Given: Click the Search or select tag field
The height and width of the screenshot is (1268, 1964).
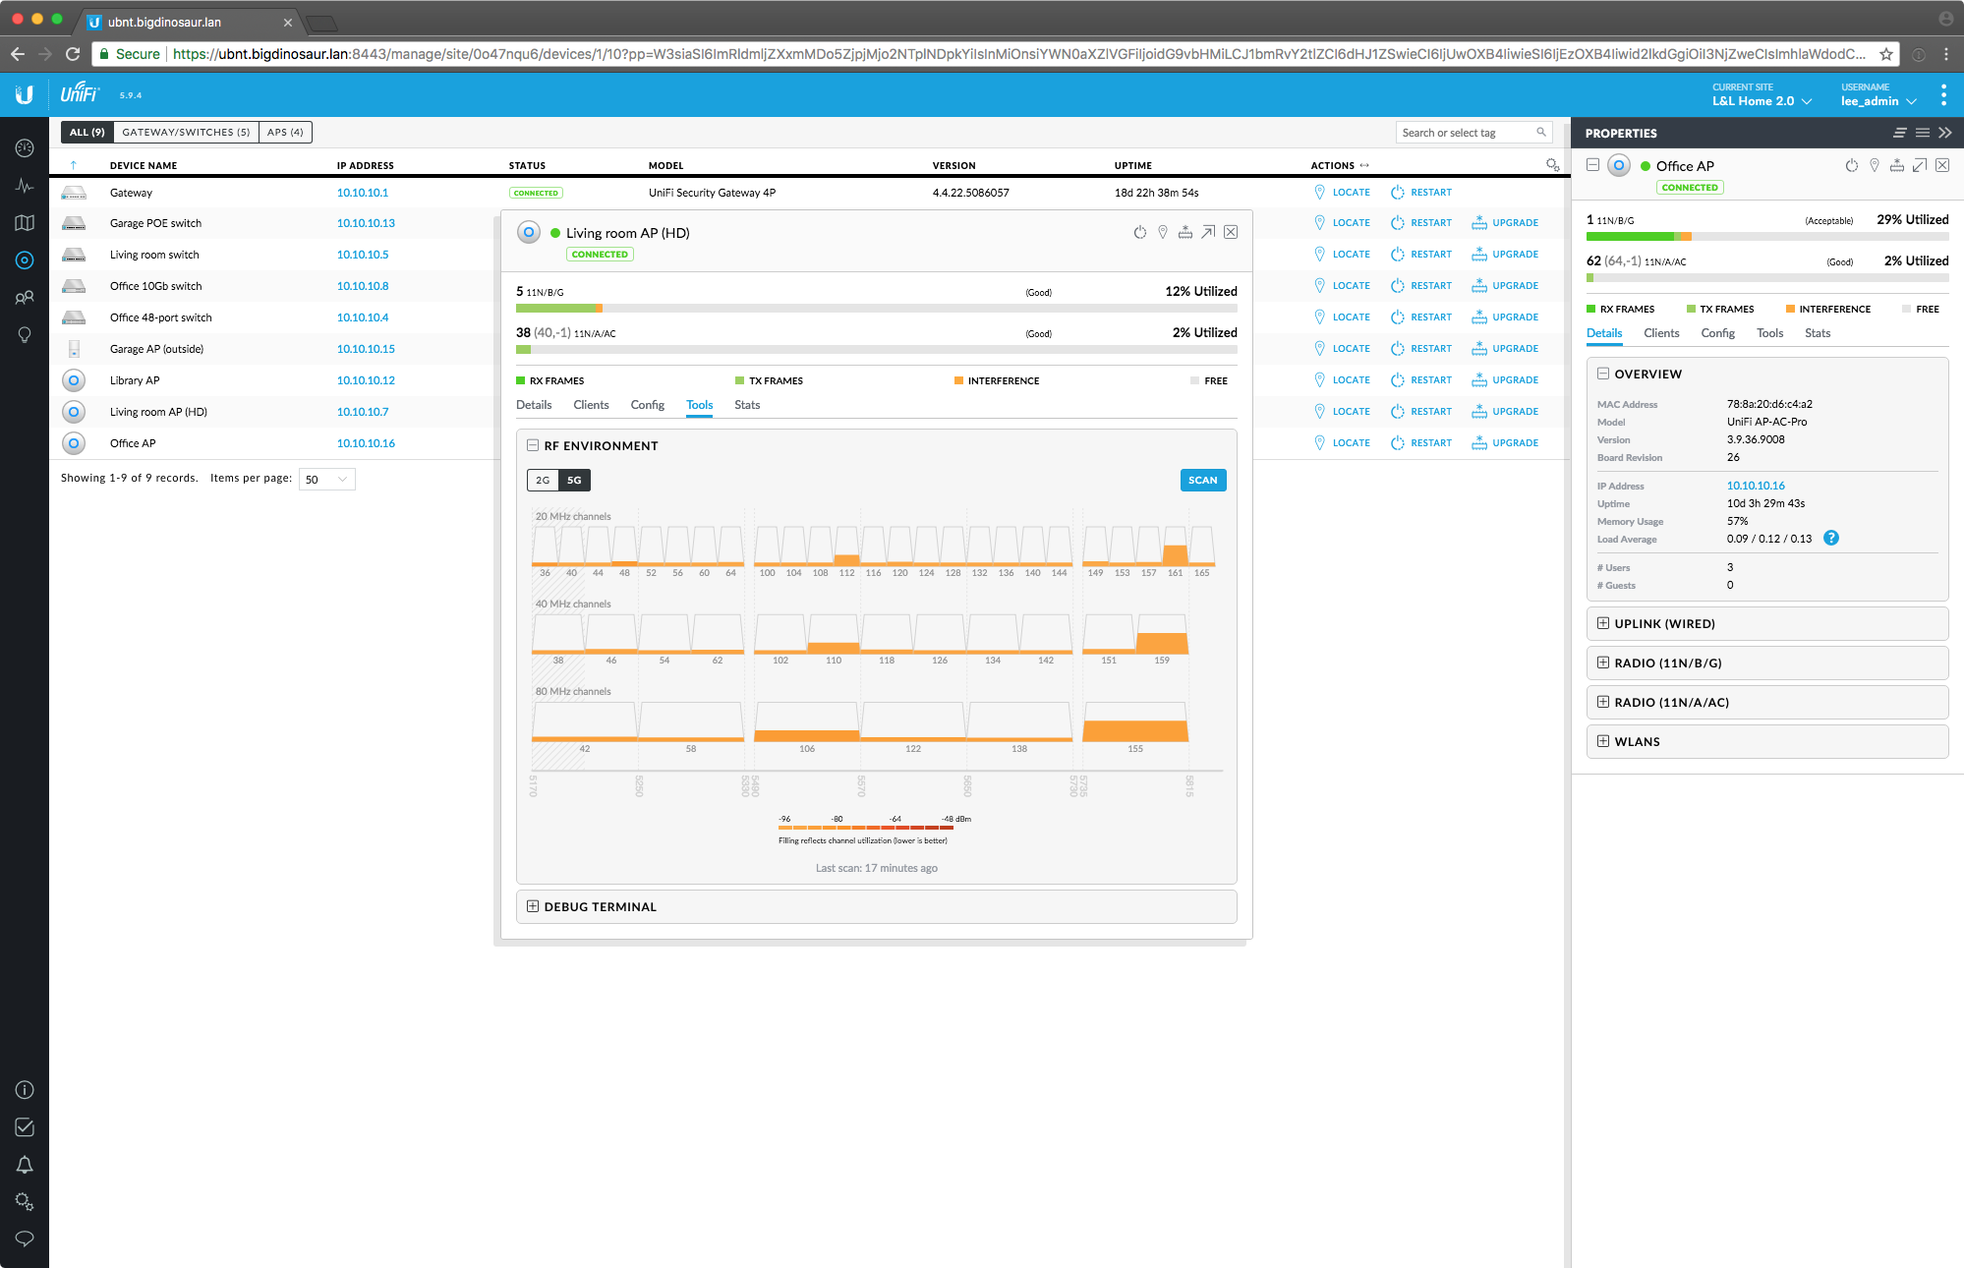Looking at the screenshot, I should click(1465, 133).
